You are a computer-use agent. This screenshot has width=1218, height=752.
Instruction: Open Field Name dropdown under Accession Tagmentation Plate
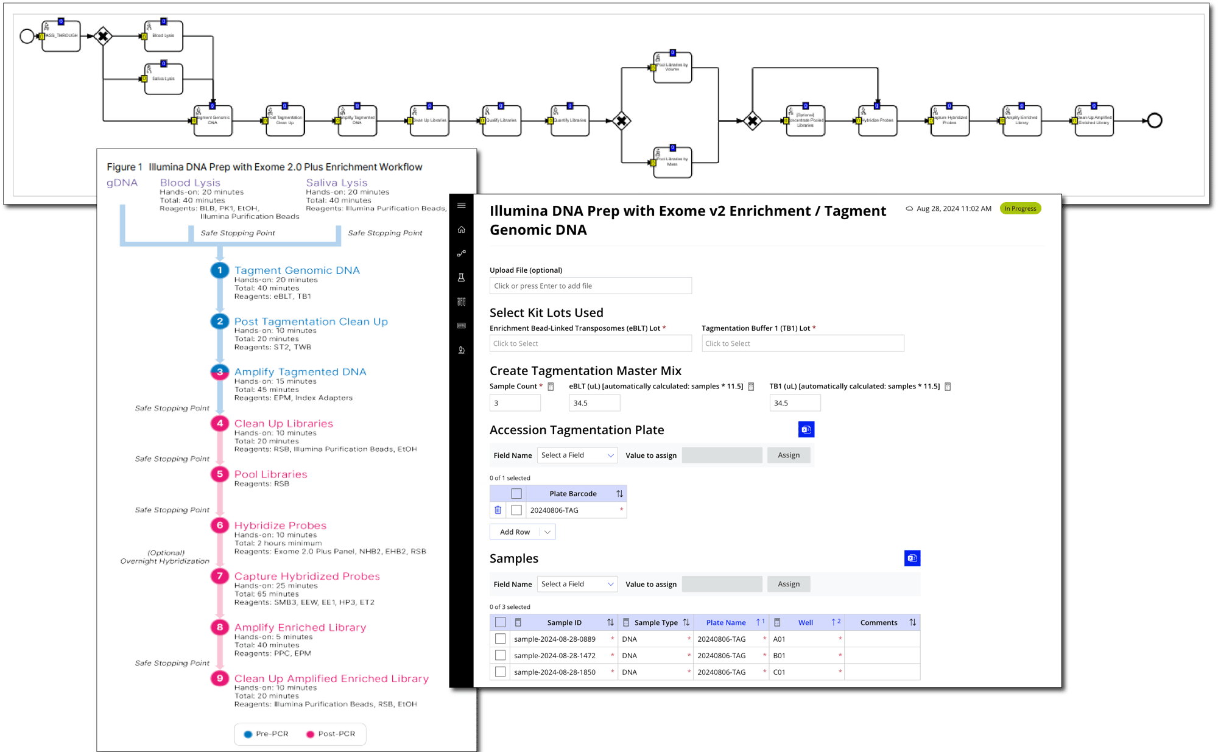[x=577, y=455]
